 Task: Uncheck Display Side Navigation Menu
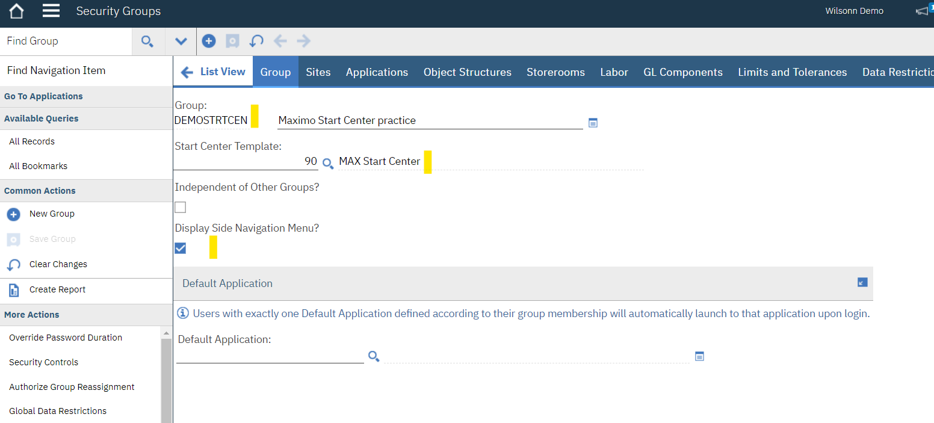tap(180, 247)
